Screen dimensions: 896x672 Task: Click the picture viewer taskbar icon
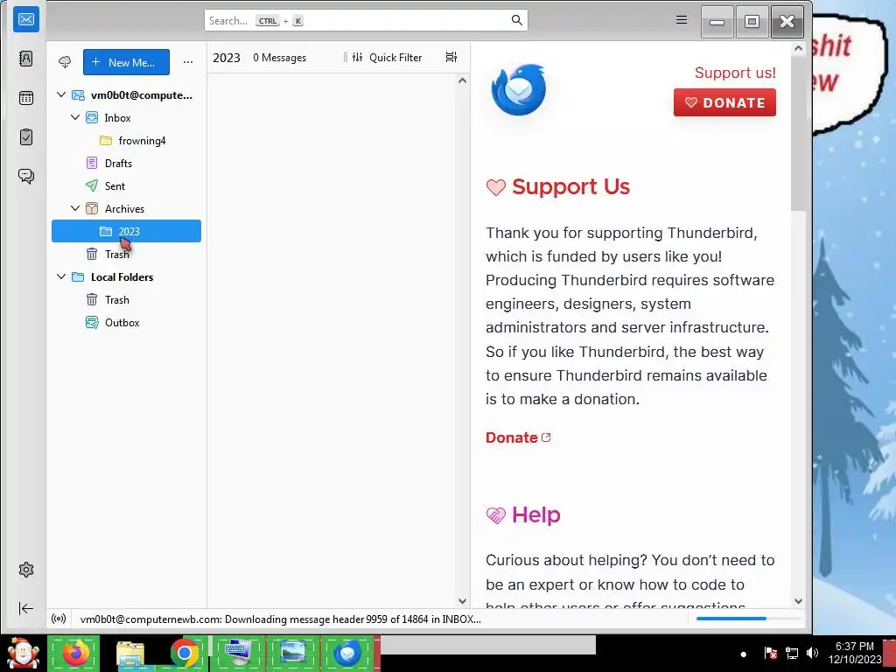pos(293,653)
